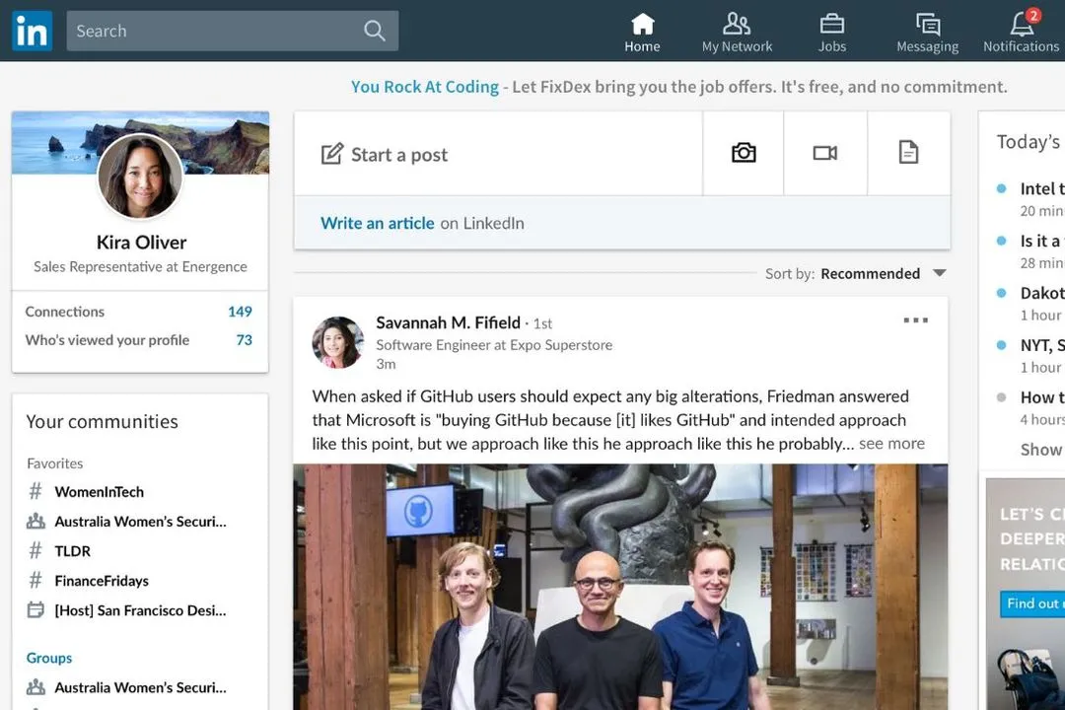
Task: Click the LinkedIn logo
Action: pos(32,31)
